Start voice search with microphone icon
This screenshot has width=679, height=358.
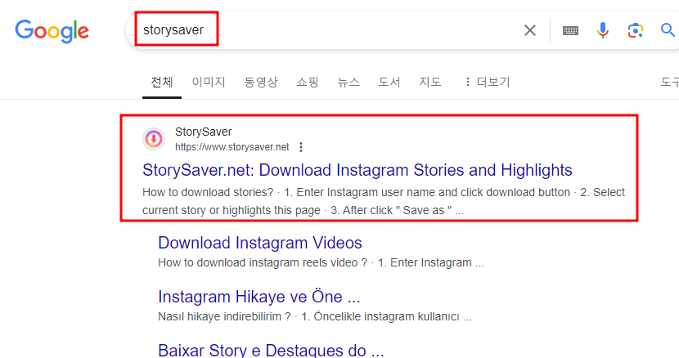603,30
